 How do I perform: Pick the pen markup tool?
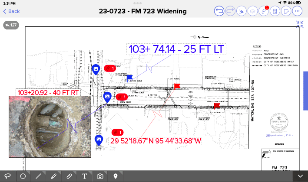(x=53, y=176)
